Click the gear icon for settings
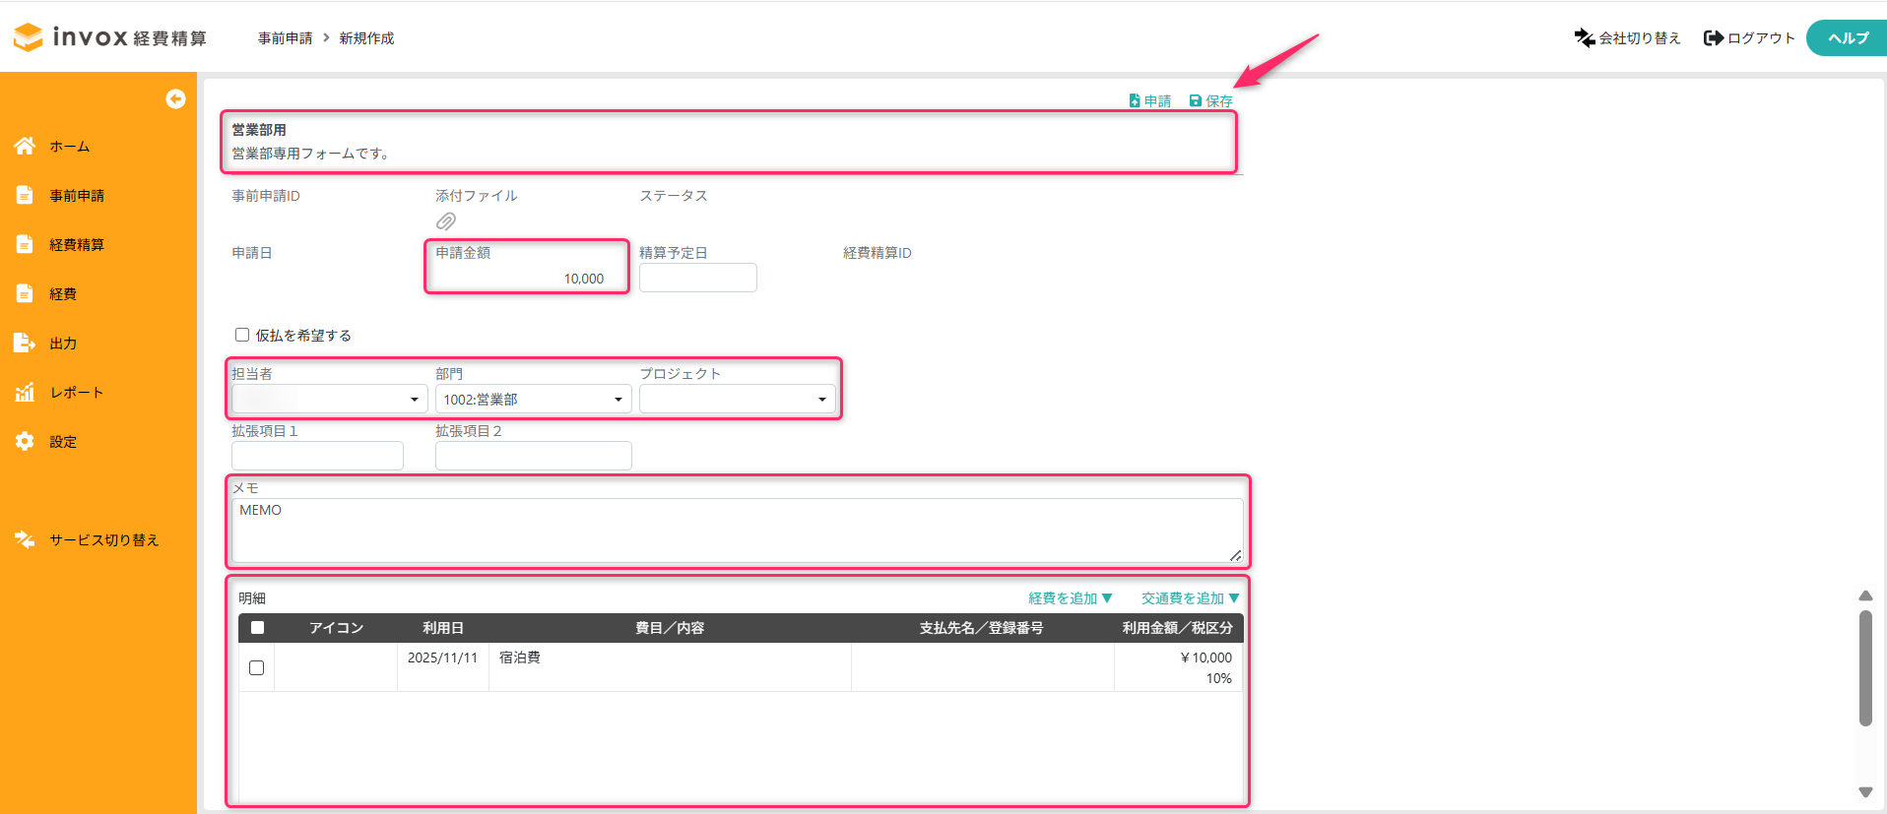 tap(25, 441)
